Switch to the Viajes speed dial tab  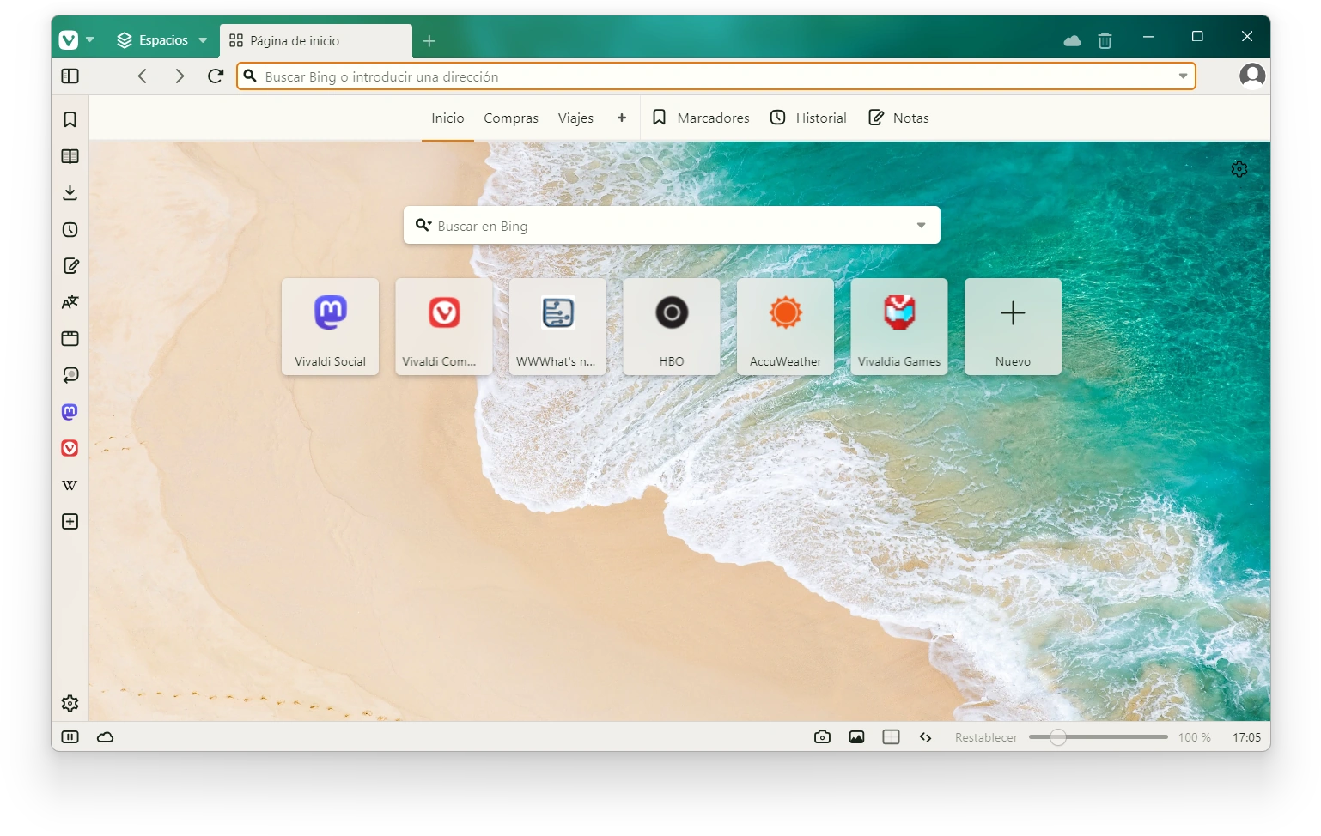coord(575,118)
